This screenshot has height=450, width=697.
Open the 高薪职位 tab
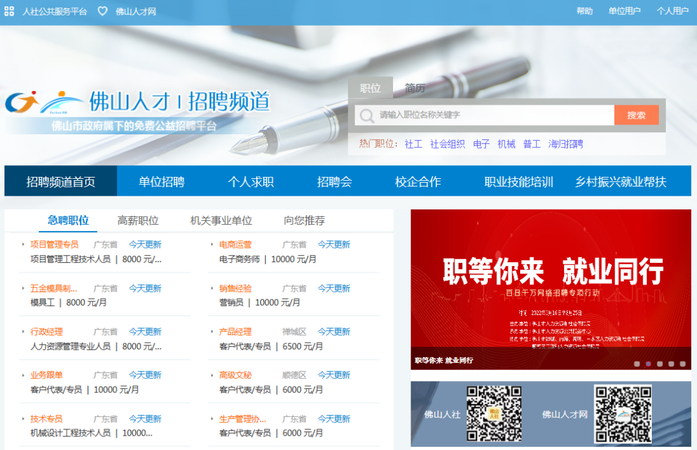(138, 221)
